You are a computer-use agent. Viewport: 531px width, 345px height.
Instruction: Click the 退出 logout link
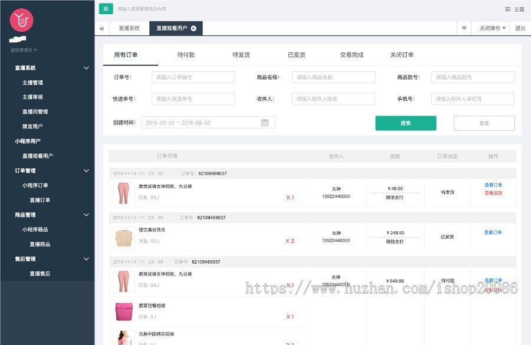click(520, 28)
